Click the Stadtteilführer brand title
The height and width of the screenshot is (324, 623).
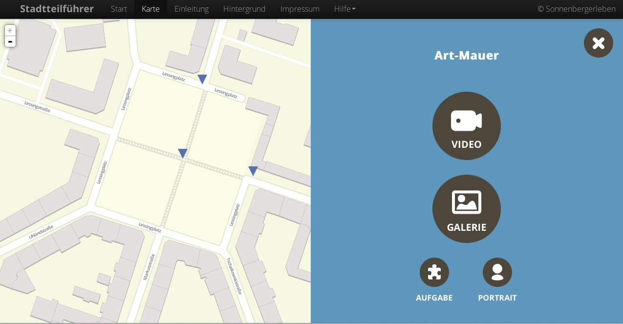tap(57, 9)
